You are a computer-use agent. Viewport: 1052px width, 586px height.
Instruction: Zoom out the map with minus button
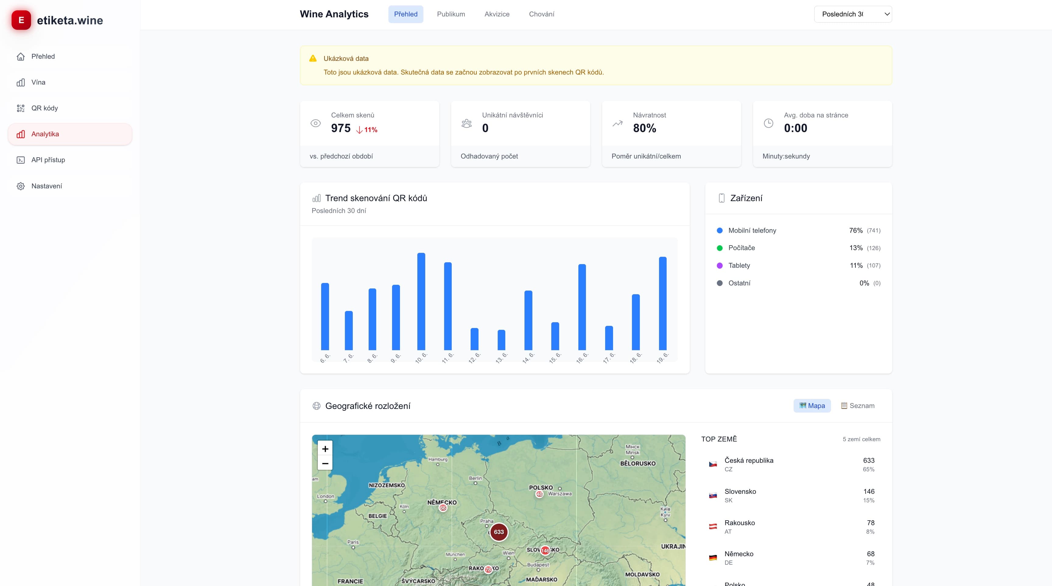(325, 464)
